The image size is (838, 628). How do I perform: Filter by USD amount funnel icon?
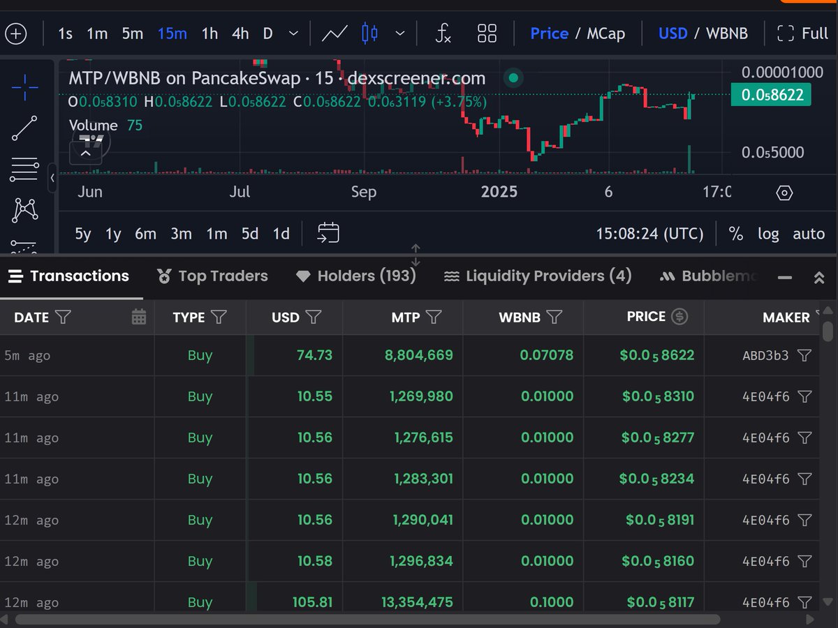click(313, 317)
